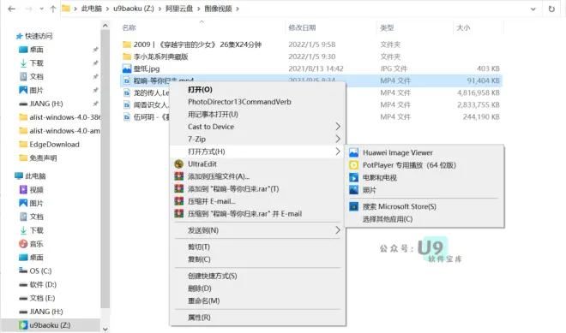The width and height of the screenshot is (566, 333).
Task: Click sidebar scrollbar down arrow
Action: tap(105, 329)
